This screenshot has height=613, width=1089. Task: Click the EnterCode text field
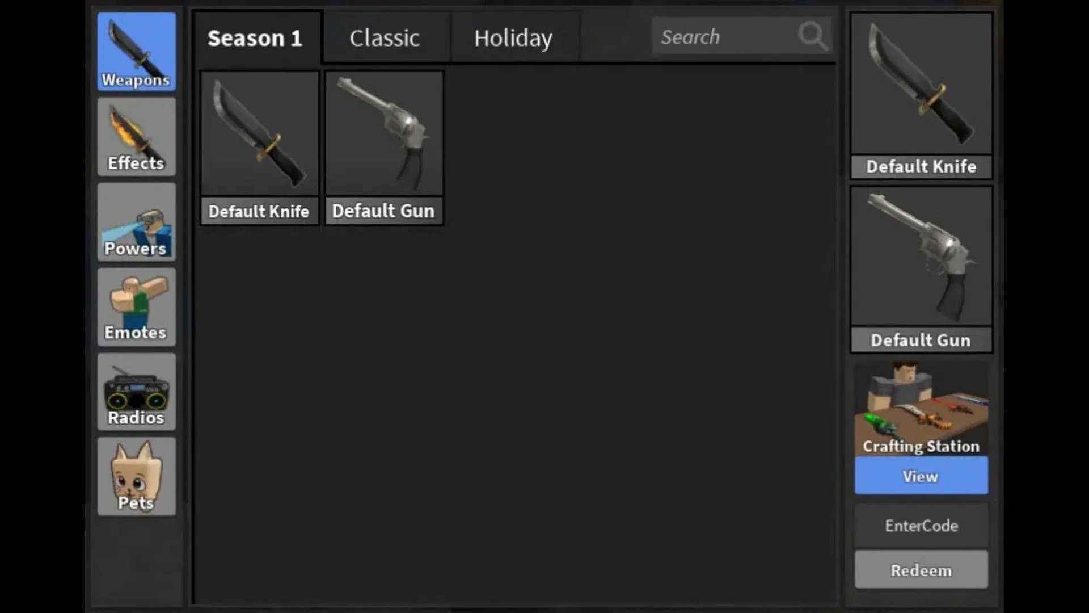921,526
